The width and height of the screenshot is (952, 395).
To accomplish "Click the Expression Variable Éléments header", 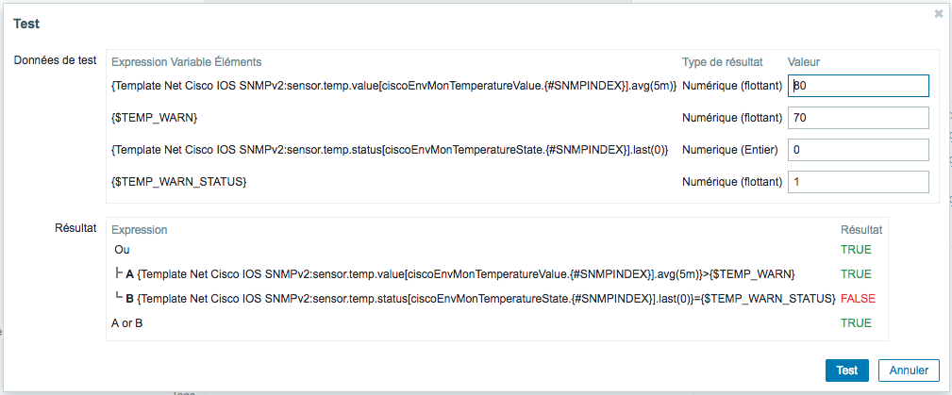I will click(x=187, y=62).
